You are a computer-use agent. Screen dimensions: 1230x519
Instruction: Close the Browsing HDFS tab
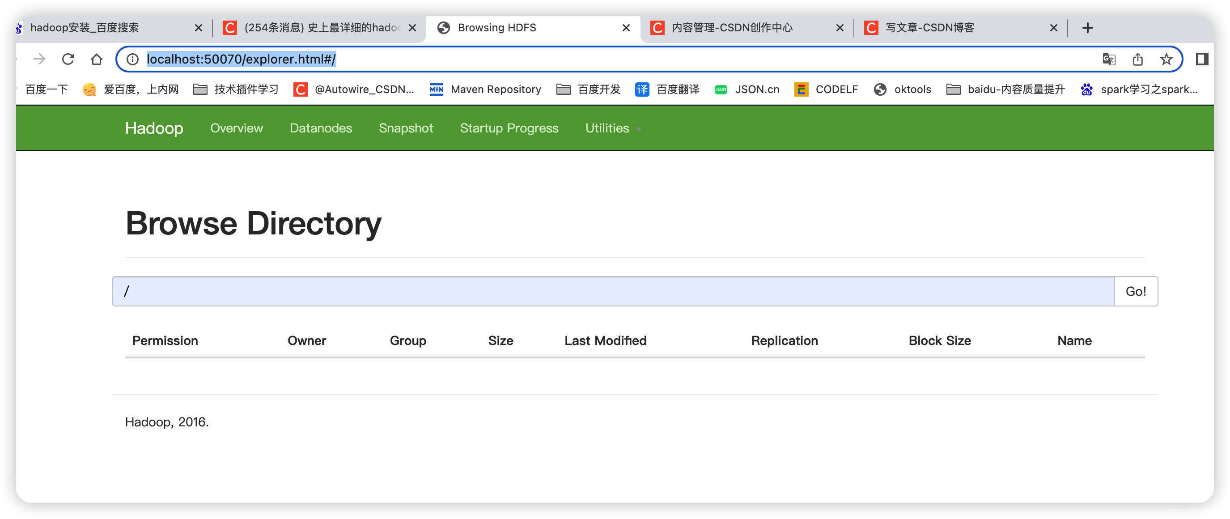pos(626,28)
